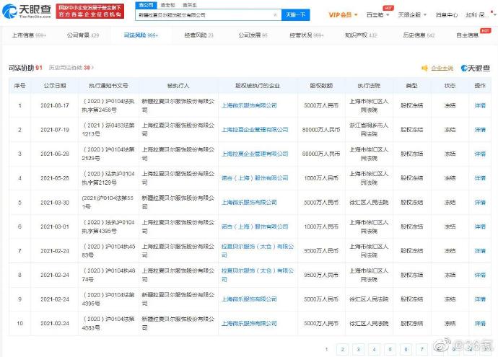Switch to the 查老板 search tab
The image size is (498, 357).
pyautogui.click(x=167, y=5)
